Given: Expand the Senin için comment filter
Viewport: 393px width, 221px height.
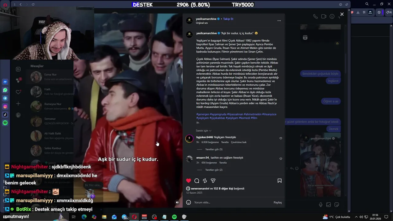Looking at the screenshot, I should (x=204, y=131).
